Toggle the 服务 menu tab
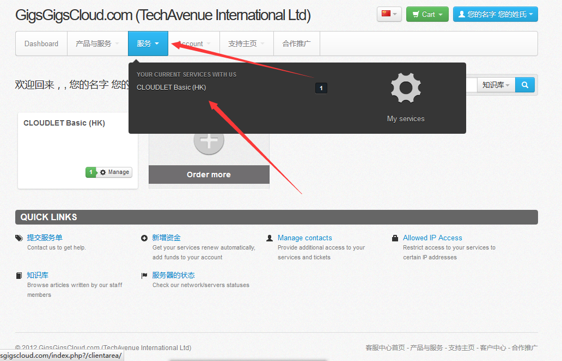This screenshot has height=361, width=562. (x=148, y=43)
